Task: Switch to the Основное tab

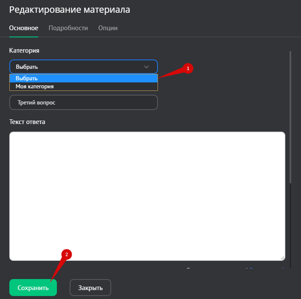Action: pyautogui.click(x=24, y=28)
